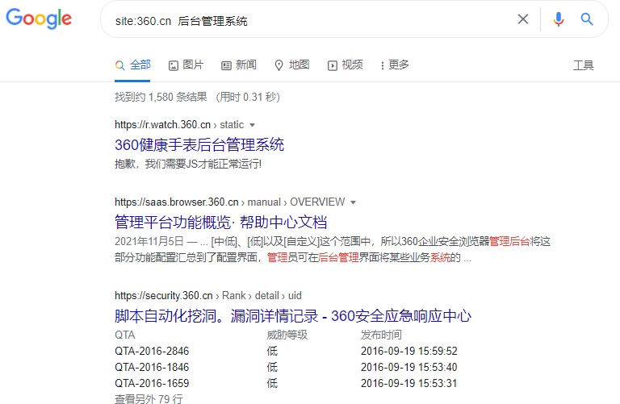Open 脚本自动化挖洞。漏洞详情记录 result link

[x=292, y=315]
